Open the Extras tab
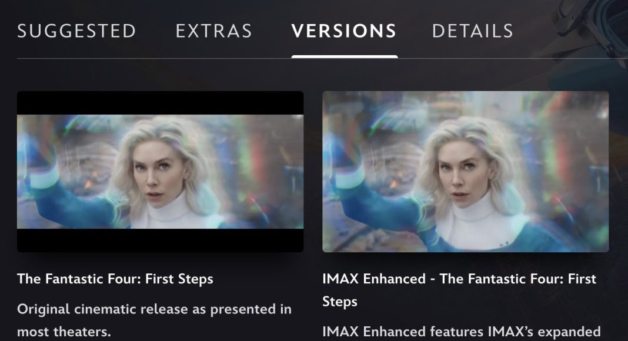 (x=214, y=31)
